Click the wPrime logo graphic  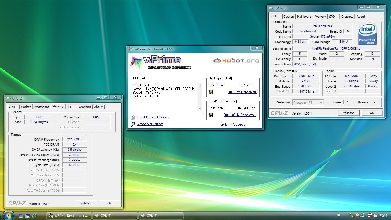[160, 62]
